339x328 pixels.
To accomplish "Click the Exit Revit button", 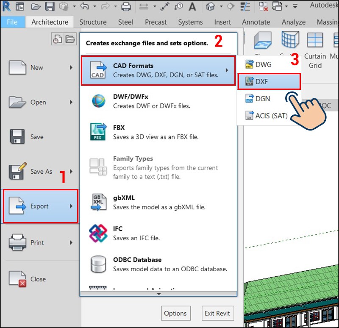I will click(x=217, y=313).
